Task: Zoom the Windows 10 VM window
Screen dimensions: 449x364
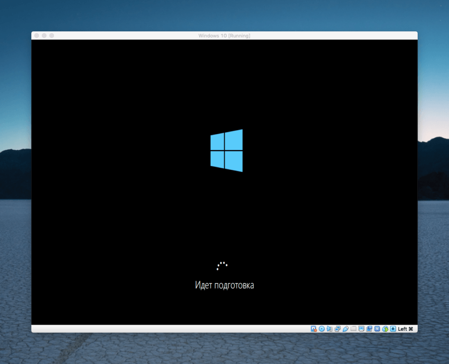Action: point(52,36)
